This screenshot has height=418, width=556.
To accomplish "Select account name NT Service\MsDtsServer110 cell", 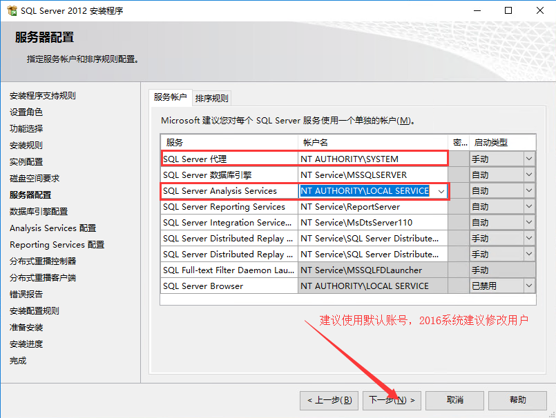I will coord(373,223).
